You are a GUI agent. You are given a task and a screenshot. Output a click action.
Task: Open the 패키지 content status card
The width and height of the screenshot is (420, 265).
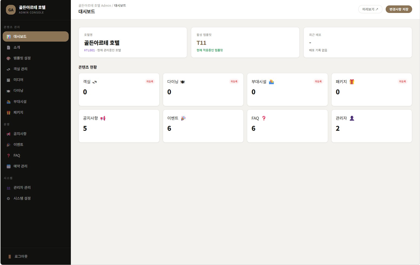tap(372, 90)
